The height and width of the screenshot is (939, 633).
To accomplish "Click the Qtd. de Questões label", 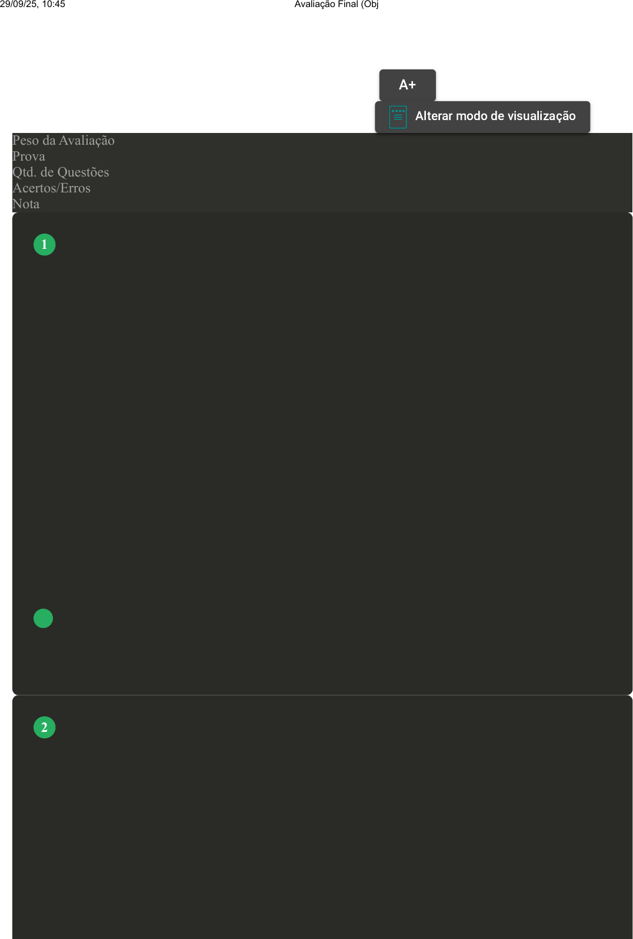I will click(61, 172).
